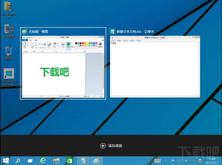Open the touch keyboard tray icon

pos(158,161)
